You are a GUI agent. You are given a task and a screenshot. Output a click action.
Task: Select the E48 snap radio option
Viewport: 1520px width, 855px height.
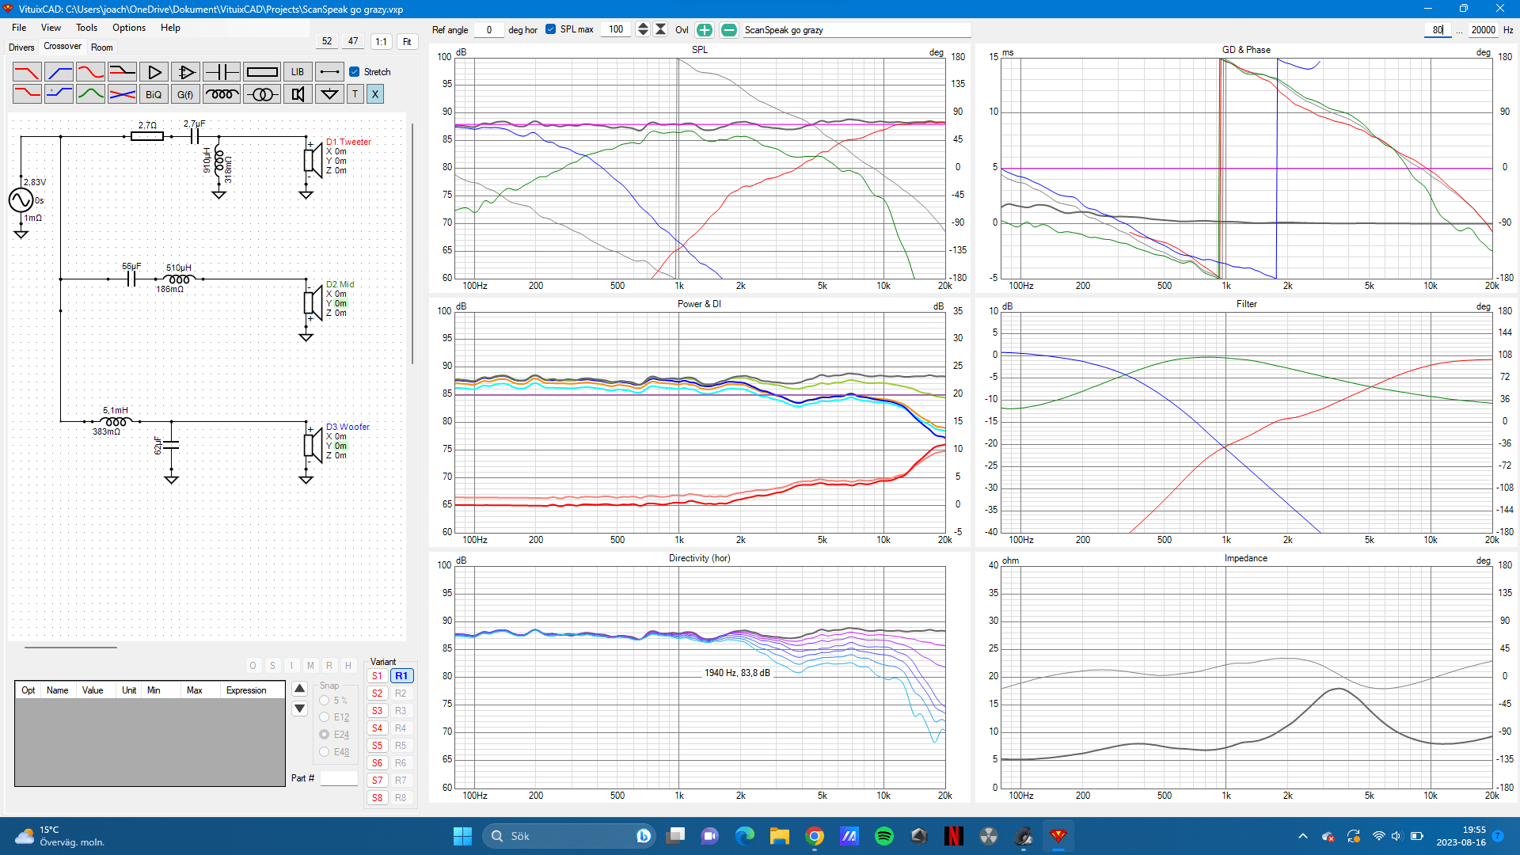click(x=325, y=752)
